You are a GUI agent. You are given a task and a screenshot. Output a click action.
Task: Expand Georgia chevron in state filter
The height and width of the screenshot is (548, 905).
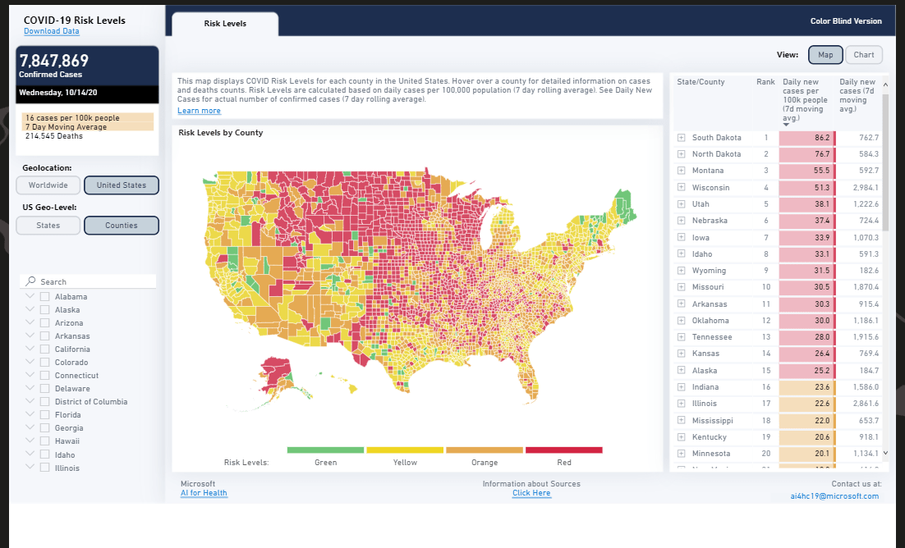pos(30,427)
